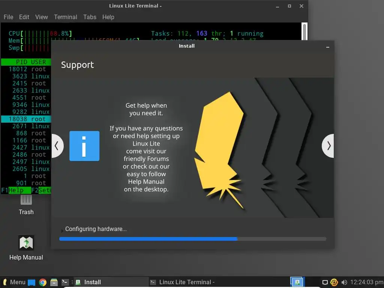Click the 'Configuring hardware...' status text

[96, 229]
